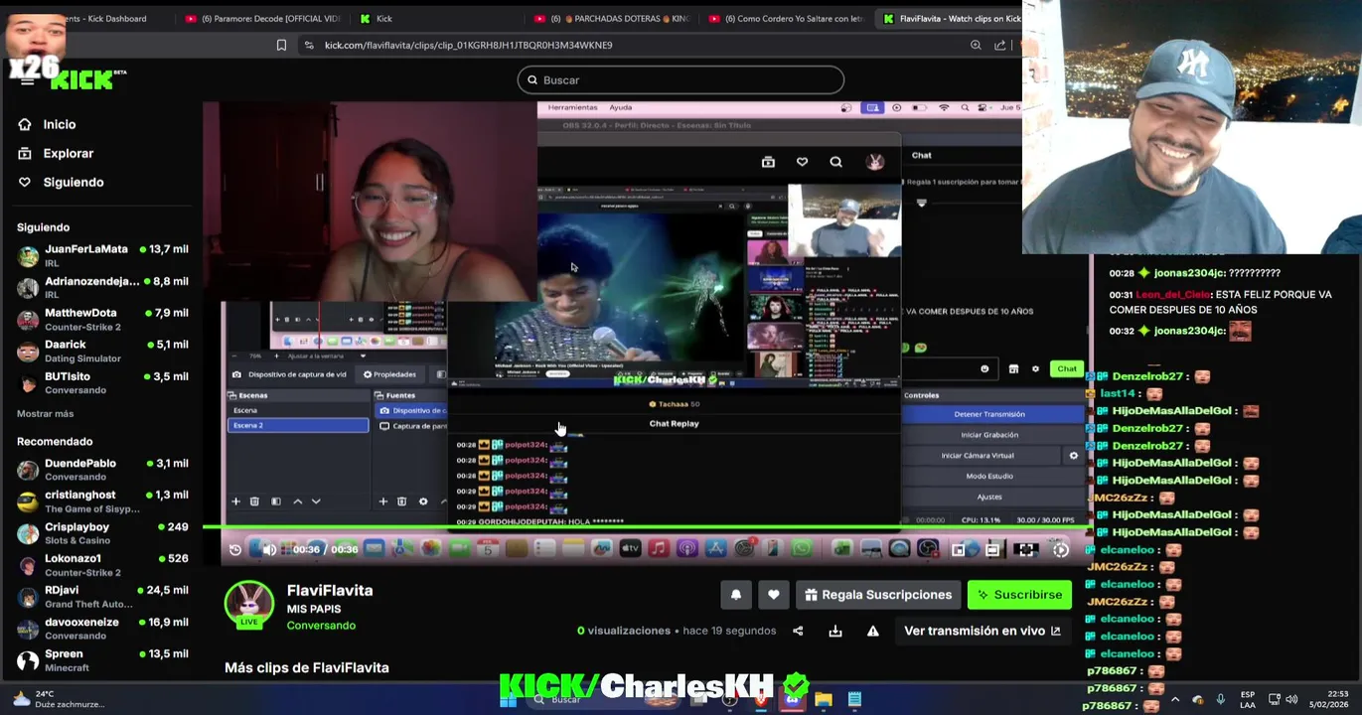The height and width of the screenshot is (715, 1362).
Task: Open the Daarick channel in the sidebar
Action: coord(102,351)
